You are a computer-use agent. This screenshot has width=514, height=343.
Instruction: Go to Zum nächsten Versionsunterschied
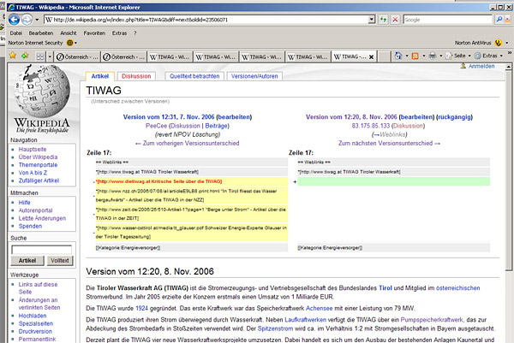click(x=389, y=144)
